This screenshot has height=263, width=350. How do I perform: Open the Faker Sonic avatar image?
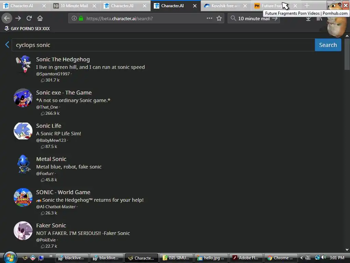[23, 230]
